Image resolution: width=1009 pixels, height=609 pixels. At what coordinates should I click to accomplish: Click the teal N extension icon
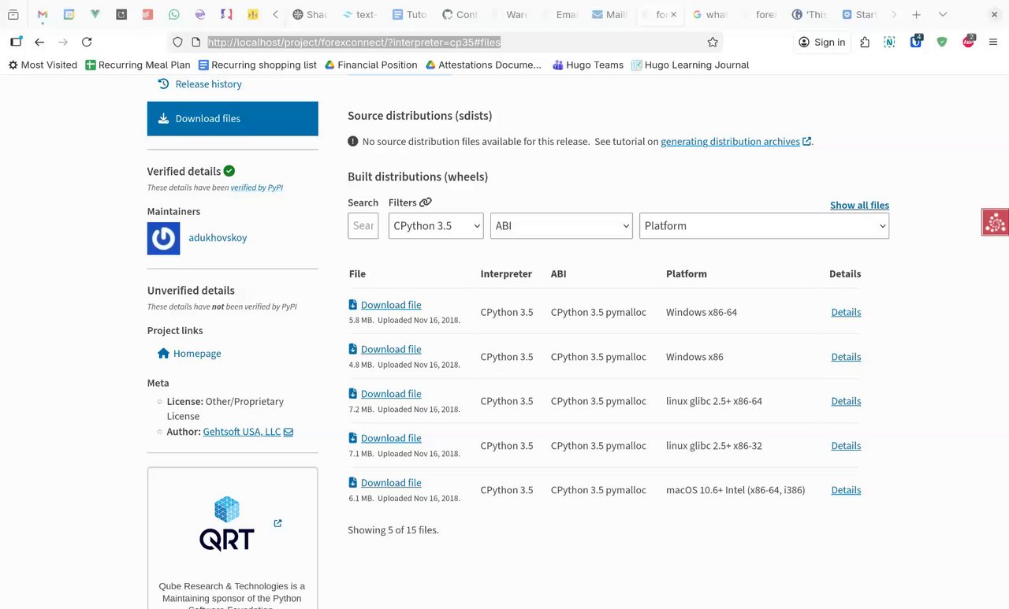[x=890, y=43]
